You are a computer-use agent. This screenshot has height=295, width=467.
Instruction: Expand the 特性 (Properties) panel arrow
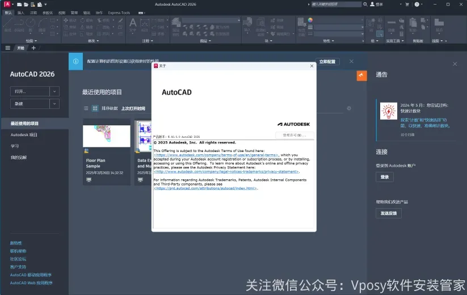tap(333, 41)
